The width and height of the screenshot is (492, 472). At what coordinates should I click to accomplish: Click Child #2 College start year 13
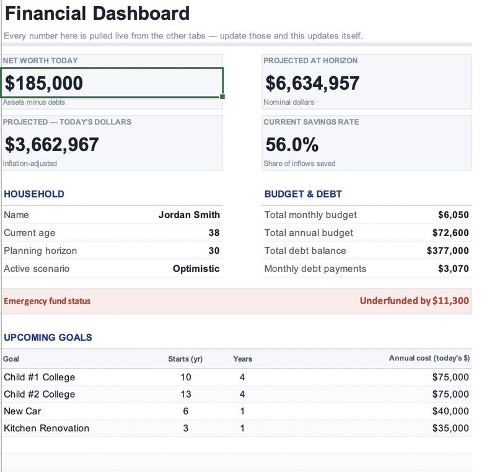(186, 394)
